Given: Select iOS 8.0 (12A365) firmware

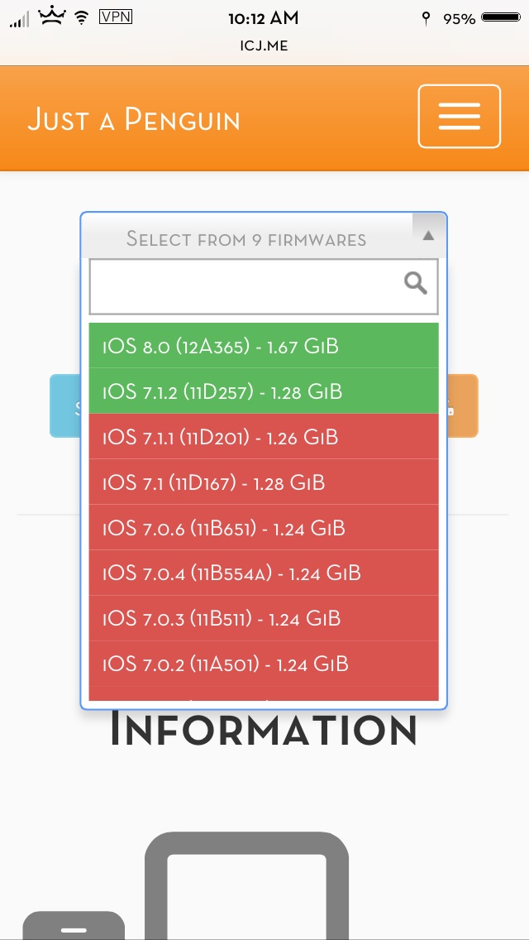Looking at the screenshot, I should point(264,345).
